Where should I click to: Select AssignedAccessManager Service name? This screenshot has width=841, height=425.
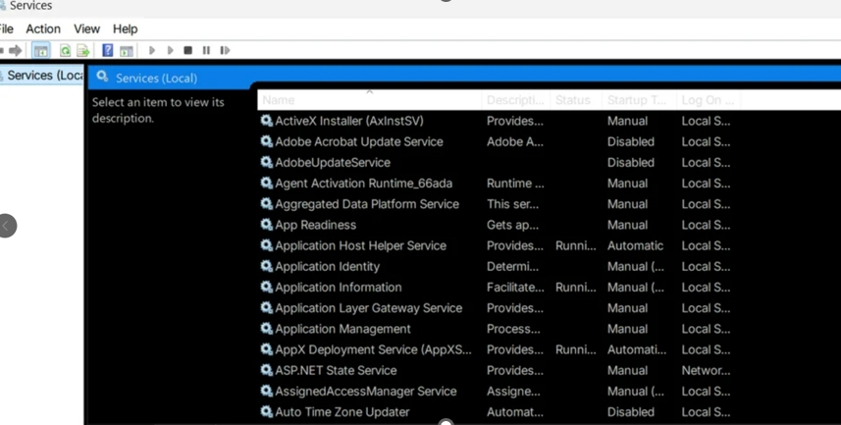coord(366,392)
